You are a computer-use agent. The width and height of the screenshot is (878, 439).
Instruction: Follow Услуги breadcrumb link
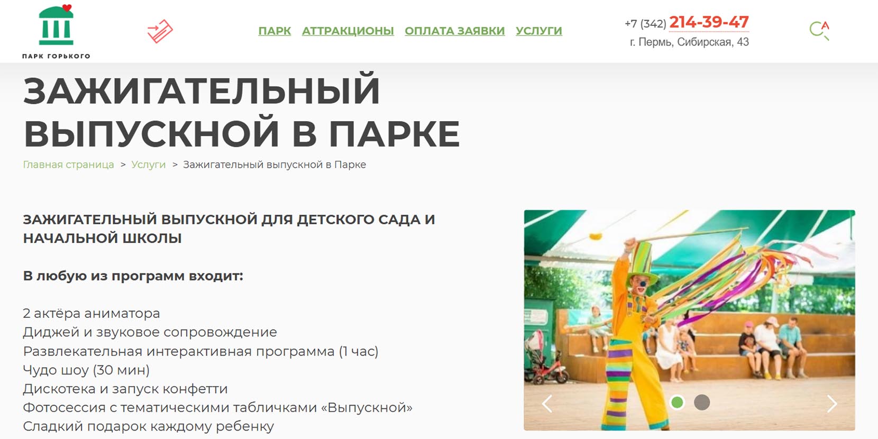point(149,164)
